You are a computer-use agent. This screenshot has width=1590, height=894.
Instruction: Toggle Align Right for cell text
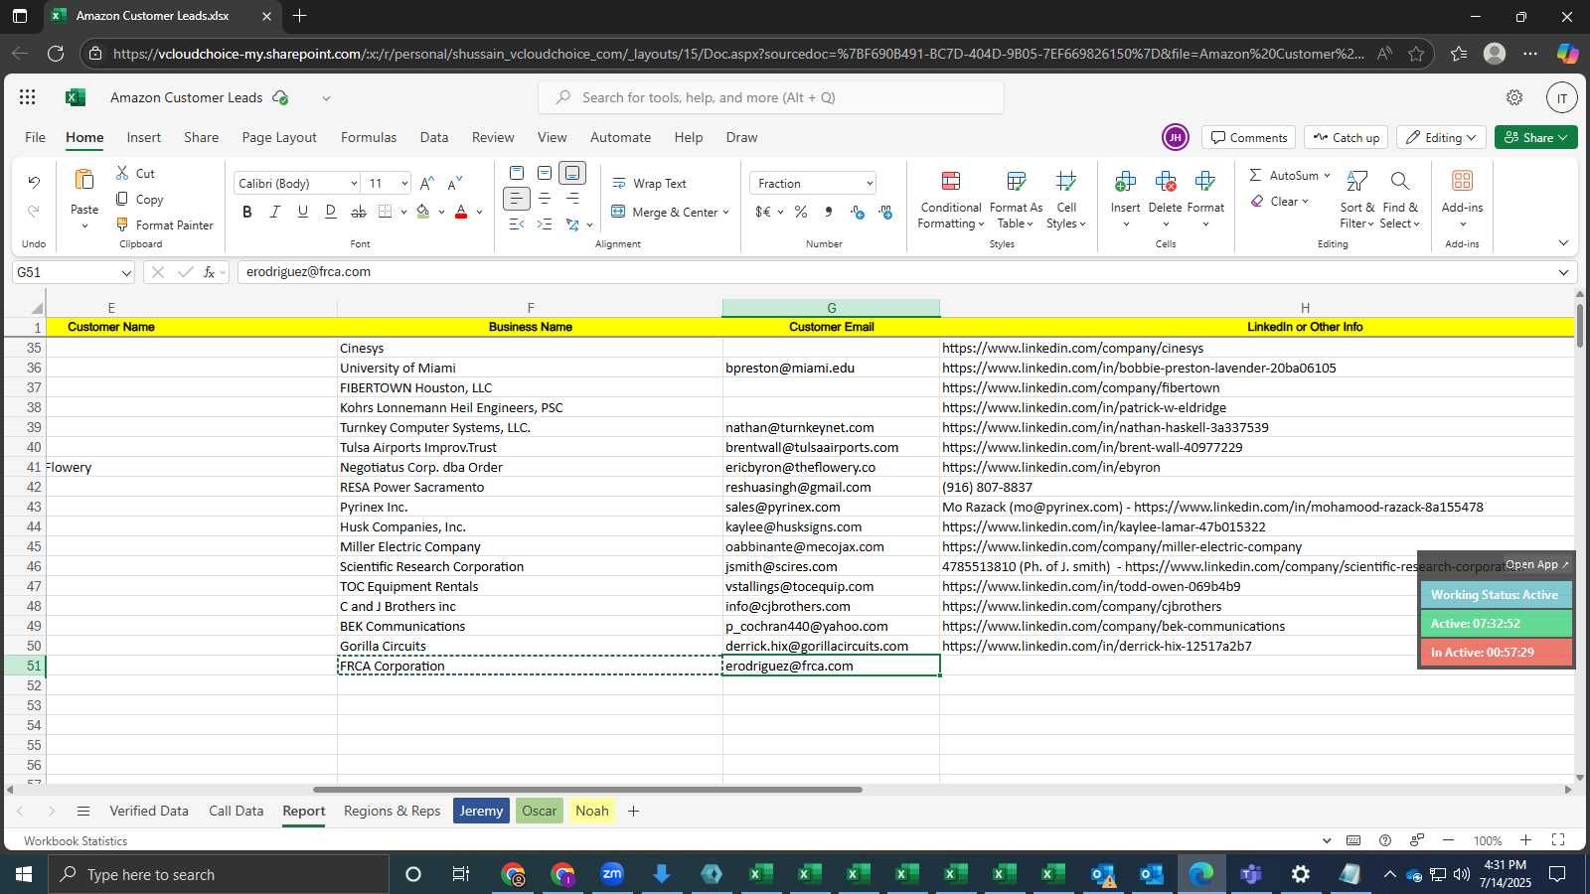(x=572, y=199)
